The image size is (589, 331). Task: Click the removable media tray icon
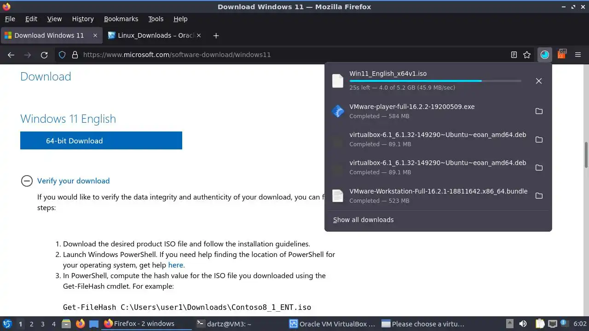point(509,324)
